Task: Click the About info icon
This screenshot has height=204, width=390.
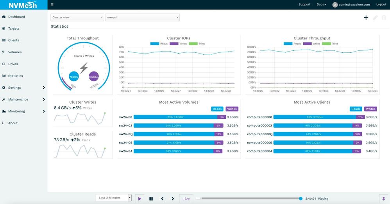Action: [x=3, y=123]
